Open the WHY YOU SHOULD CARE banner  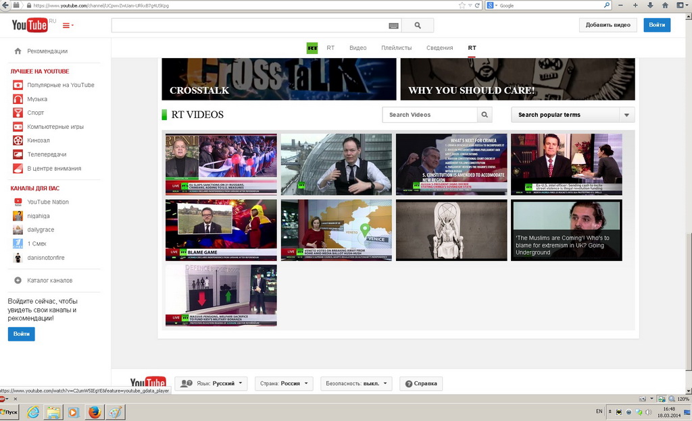518,79
